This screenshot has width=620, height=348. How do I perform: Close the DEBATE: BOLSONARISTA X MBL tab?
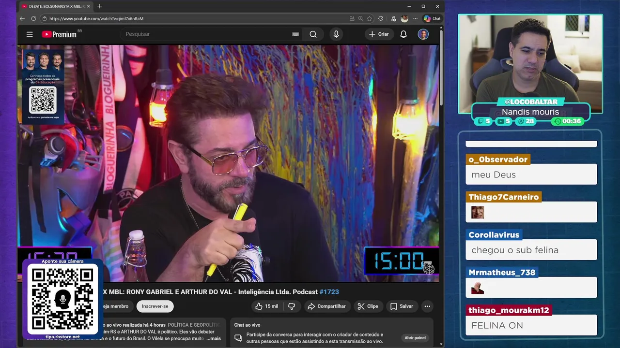pos(88,6)
